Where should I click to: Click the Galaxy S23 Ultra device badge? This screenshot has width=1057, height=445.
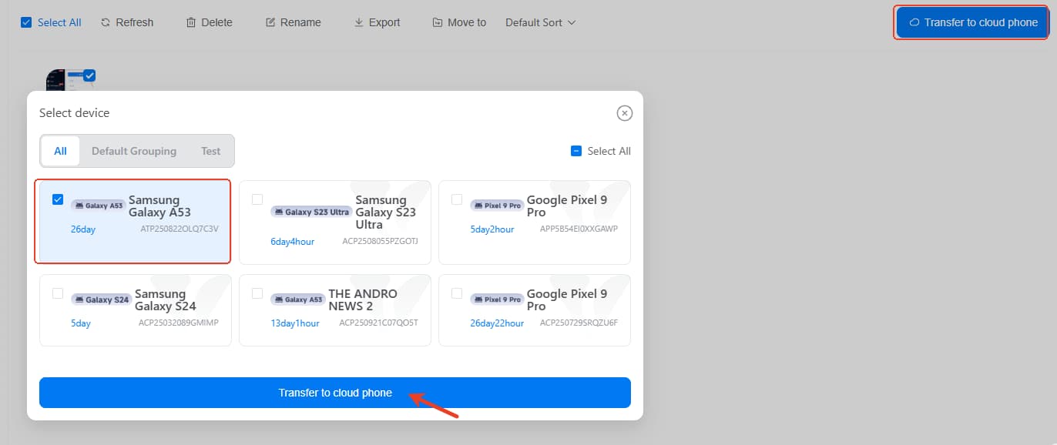(310, 212)
